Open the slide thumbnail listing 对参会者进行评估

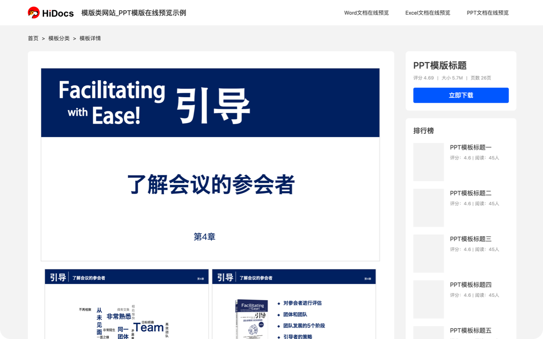[x=294, y=304]
